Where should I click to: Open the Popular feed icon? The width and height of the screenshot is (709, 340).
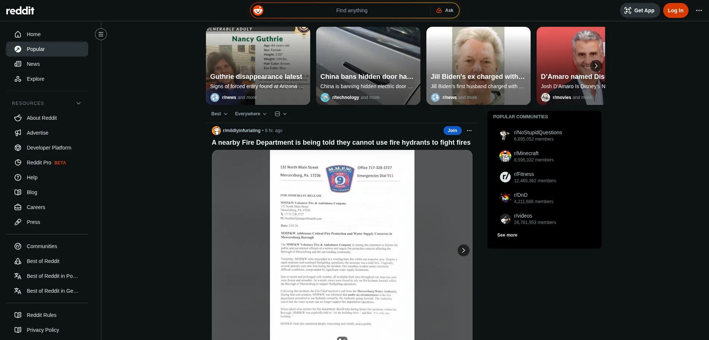tap(18, 49)
